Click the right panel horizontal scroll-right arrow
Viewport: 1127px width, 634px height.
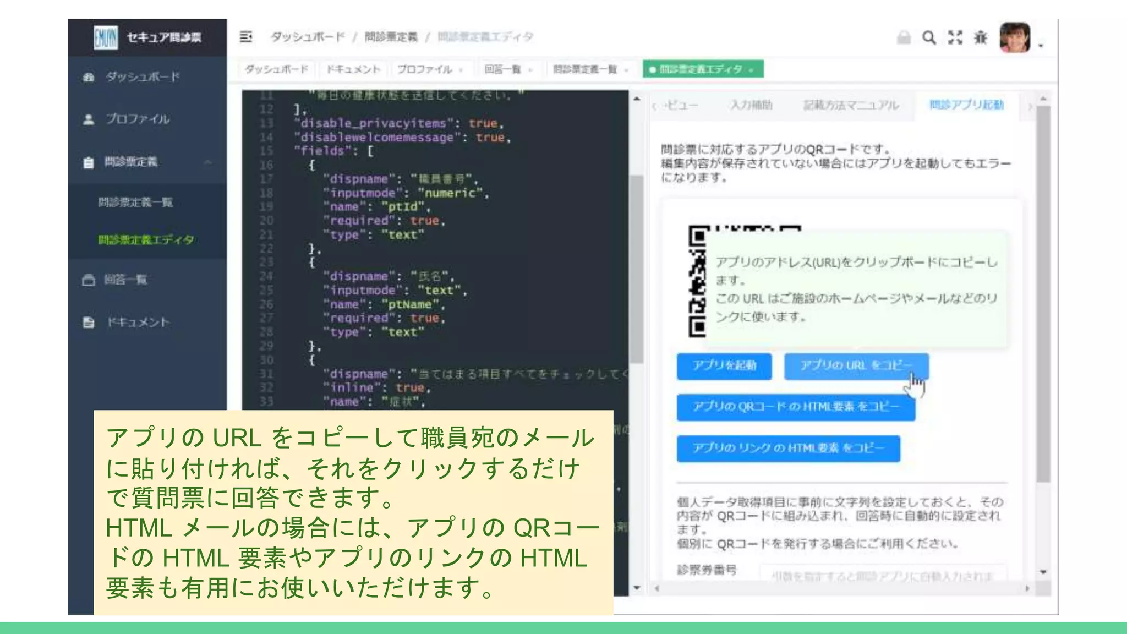1027,589
